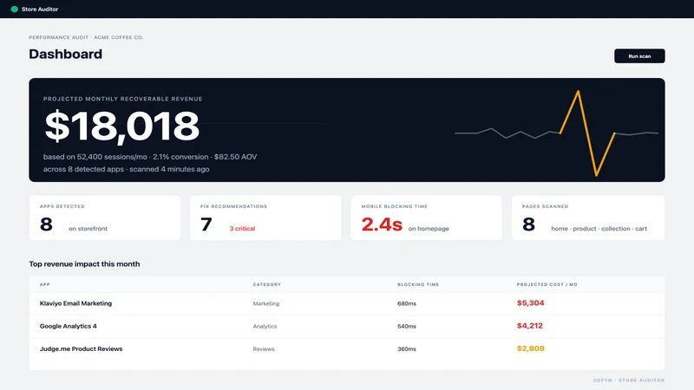Click the 2.4s blocking time value
The height and width of the screenshot is (390, 694).
(x=382, y=224)
